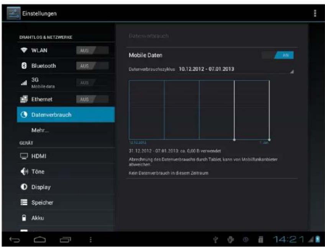325x247 pixels.
Task: Click the "DRAHTLOS & NETZWERKE" section header
Action: click(46, 37)
